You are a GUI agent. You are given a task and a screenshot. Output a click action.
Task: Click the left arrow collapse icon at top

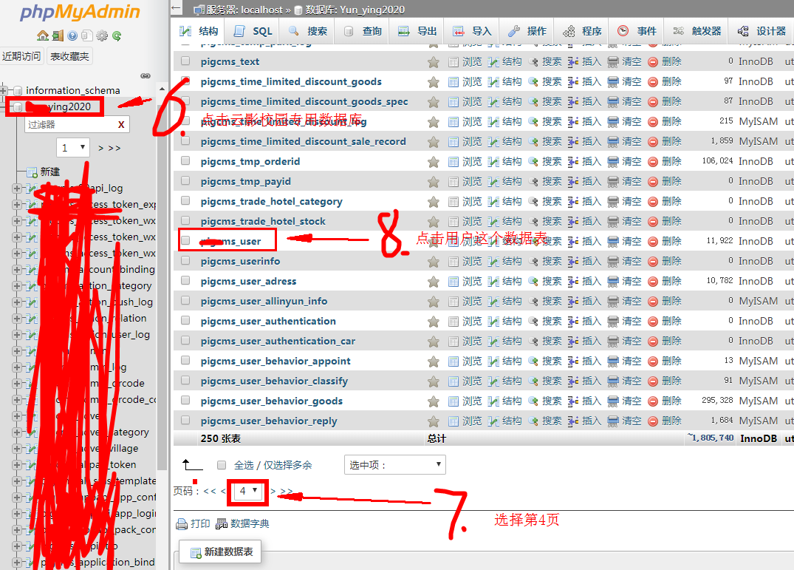(x=176, y=8)
